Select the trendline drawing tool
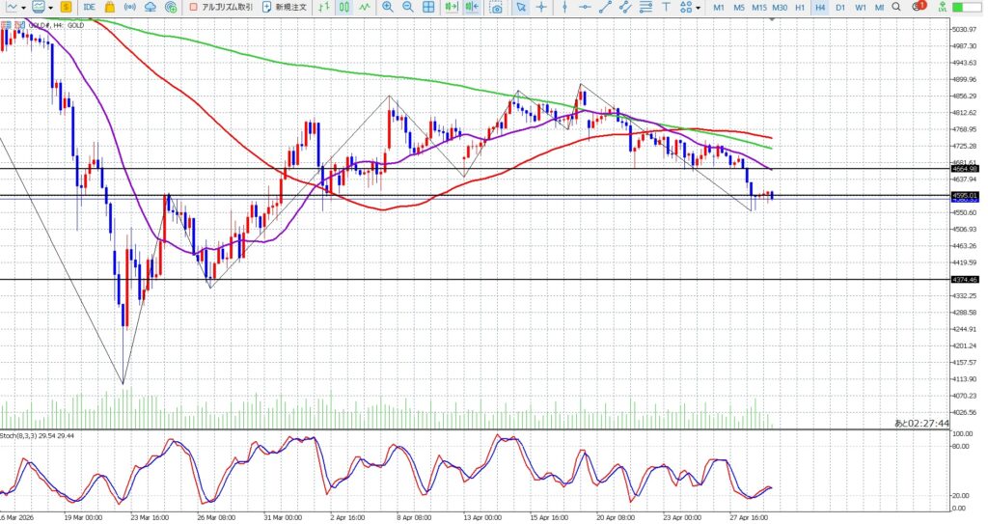 pyautogui.click(x=605, y=8)
